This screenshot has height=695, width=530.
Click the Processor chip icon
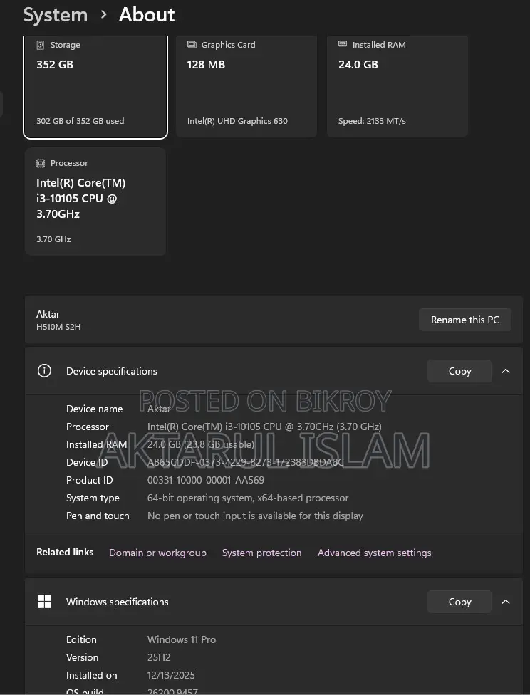(41, 163)
